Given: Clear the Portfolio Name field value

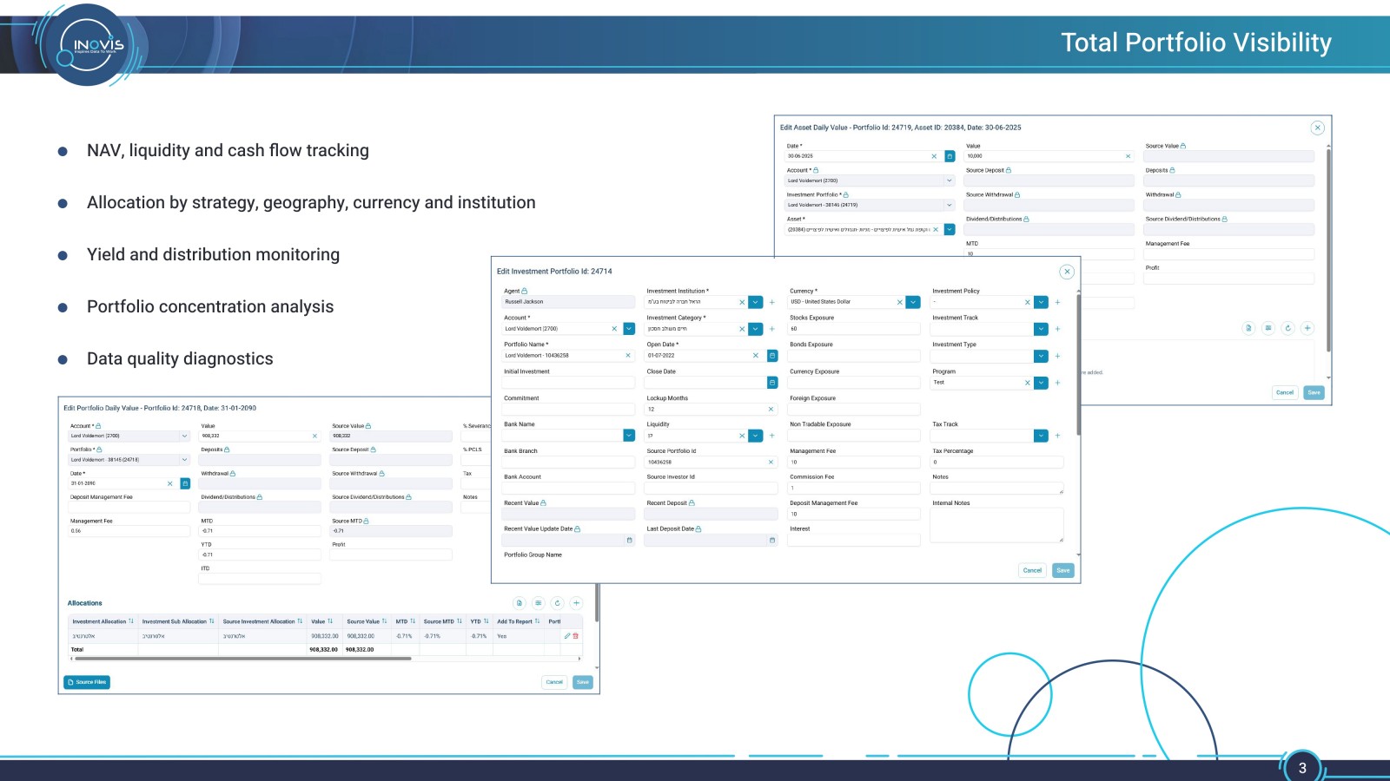Looking at the screenshot, I should click(628, 356).
